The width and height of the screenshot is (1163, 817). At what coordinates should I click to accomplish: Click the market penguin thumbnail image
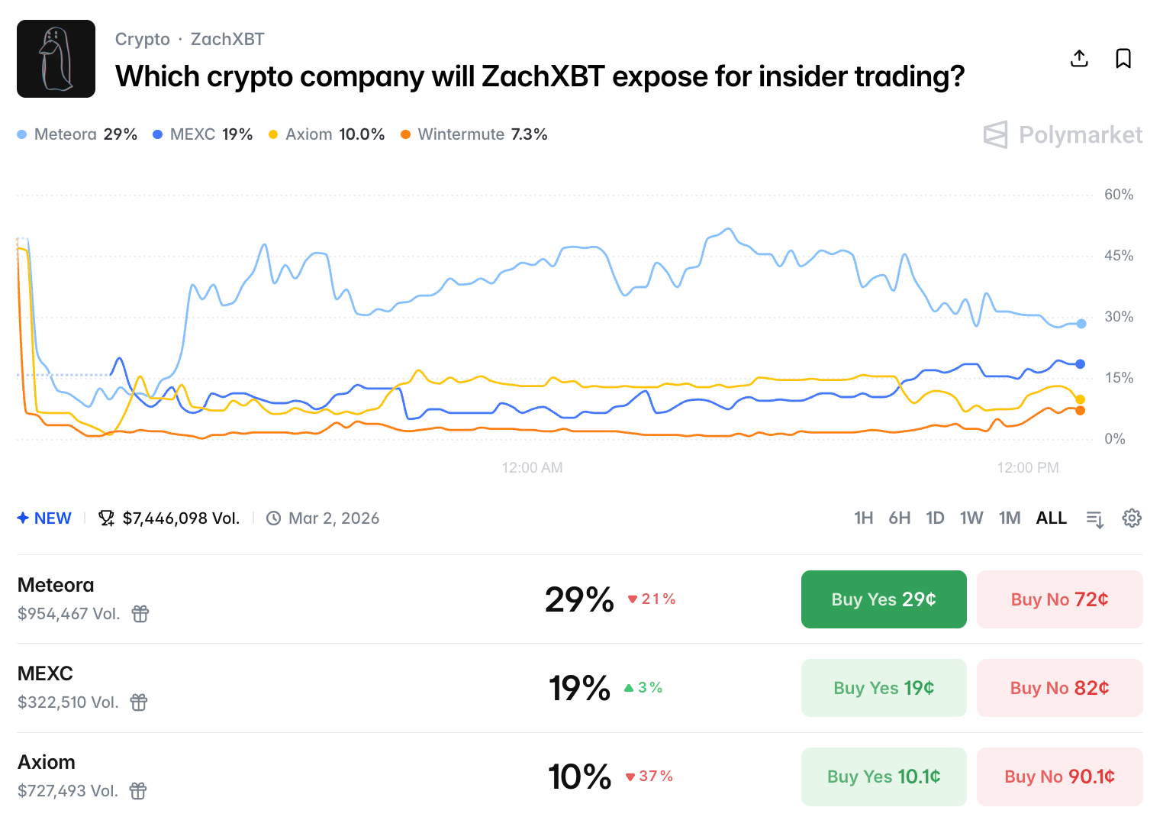(56, 59)
